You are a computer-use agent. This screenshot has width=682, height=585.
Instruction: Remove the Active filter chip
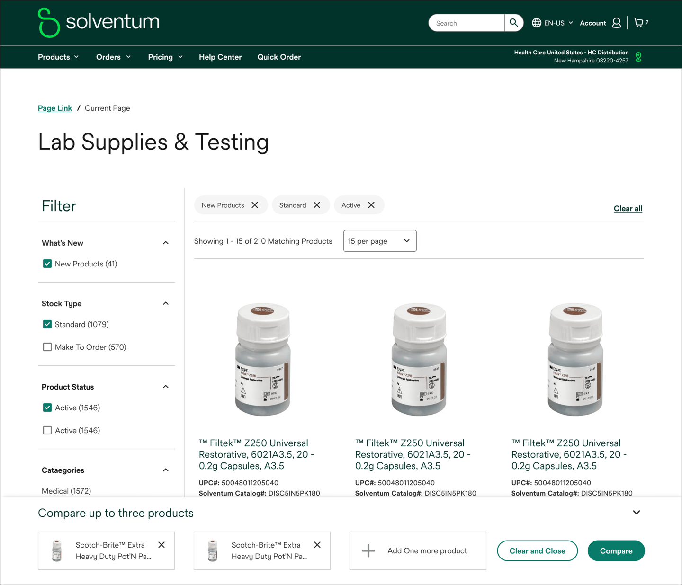click(371, 205)
